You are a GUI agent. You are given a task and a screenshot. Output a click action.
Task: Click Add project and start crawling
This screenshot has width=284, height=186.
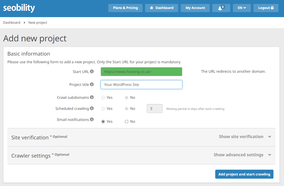pyautogui.click(x=244, y=174)
